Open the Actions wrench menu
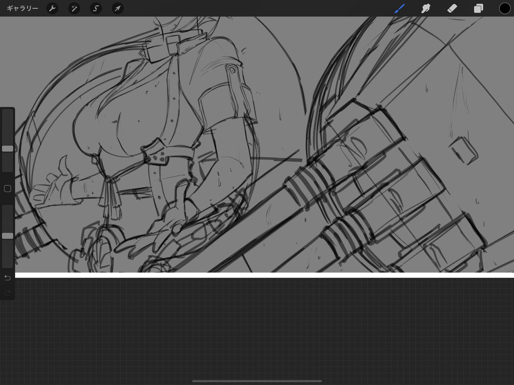This screenshot has width=514, height=385. coord(52,9)
